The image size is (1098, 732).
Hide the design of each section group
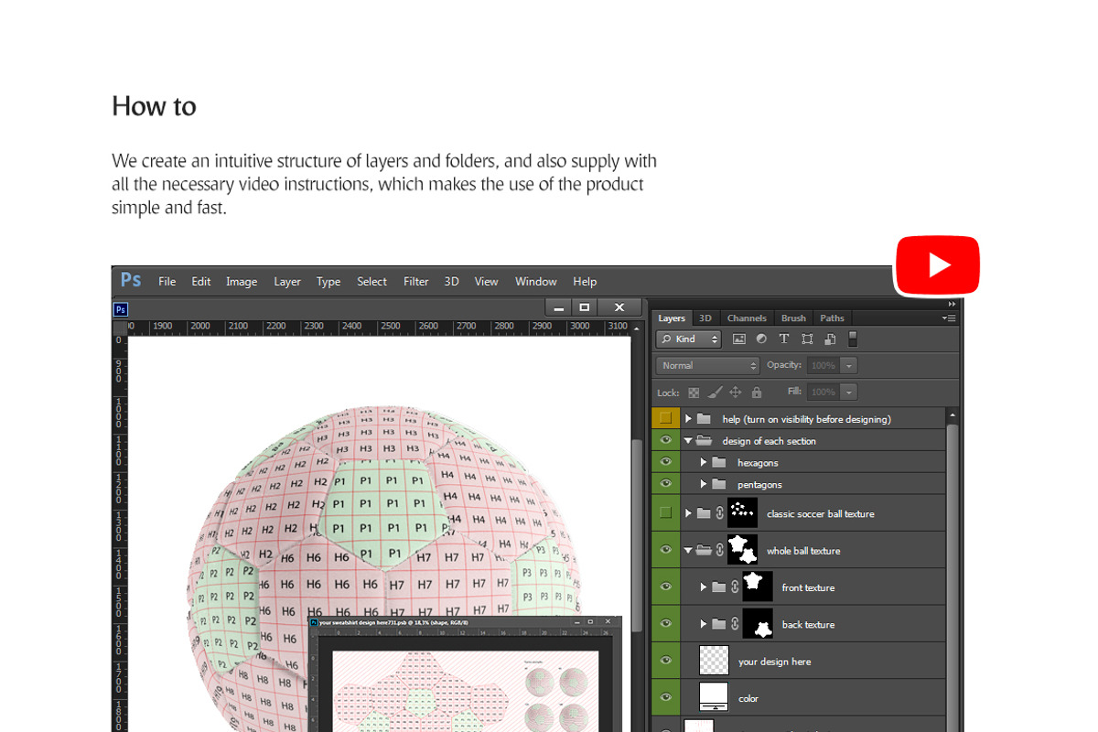point(665,440)
